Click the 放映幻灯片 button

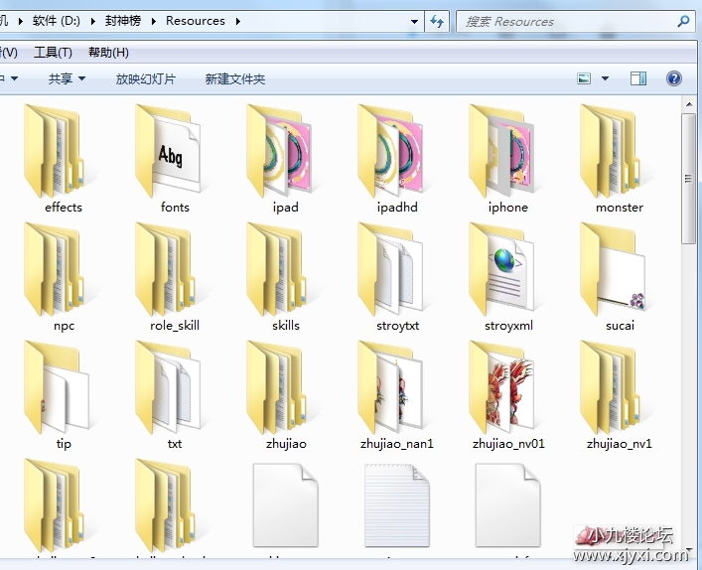146,78
